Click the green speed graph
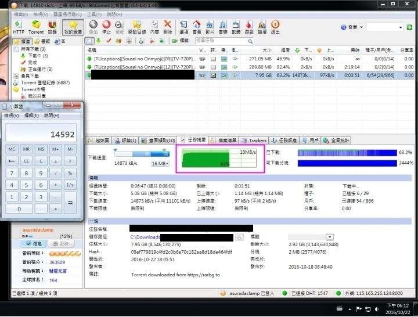 point(219,158)
